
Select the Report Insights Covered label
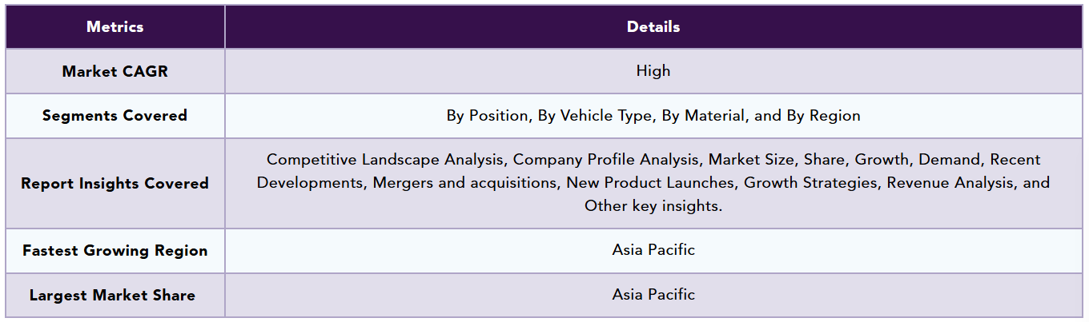click(x=115, y=184)
